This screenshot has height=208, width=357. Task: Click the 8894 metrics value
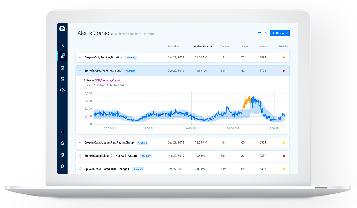(x=263, y=57)
